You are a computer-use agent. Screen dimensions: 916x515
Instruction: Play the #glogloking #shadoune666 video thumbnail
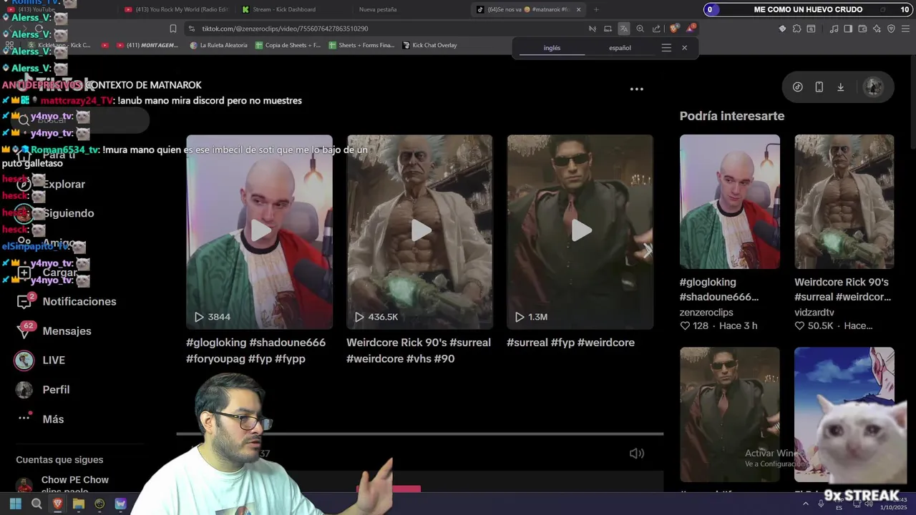pyautogui.click(x=259, y=231)
